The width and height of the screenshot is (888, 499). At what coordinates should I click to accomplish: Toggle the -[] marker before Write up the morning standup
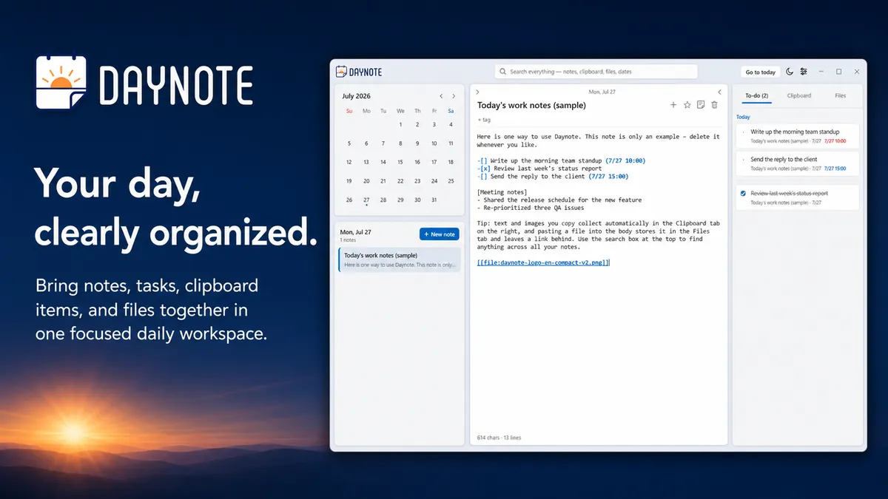coord(482,160)
